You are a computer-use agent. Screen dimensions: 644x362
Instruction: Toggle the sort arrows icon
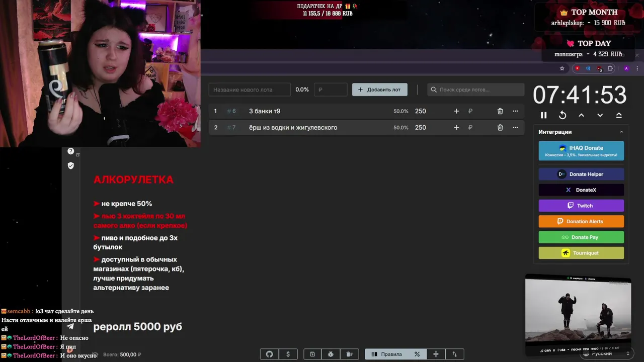[454, 354]
